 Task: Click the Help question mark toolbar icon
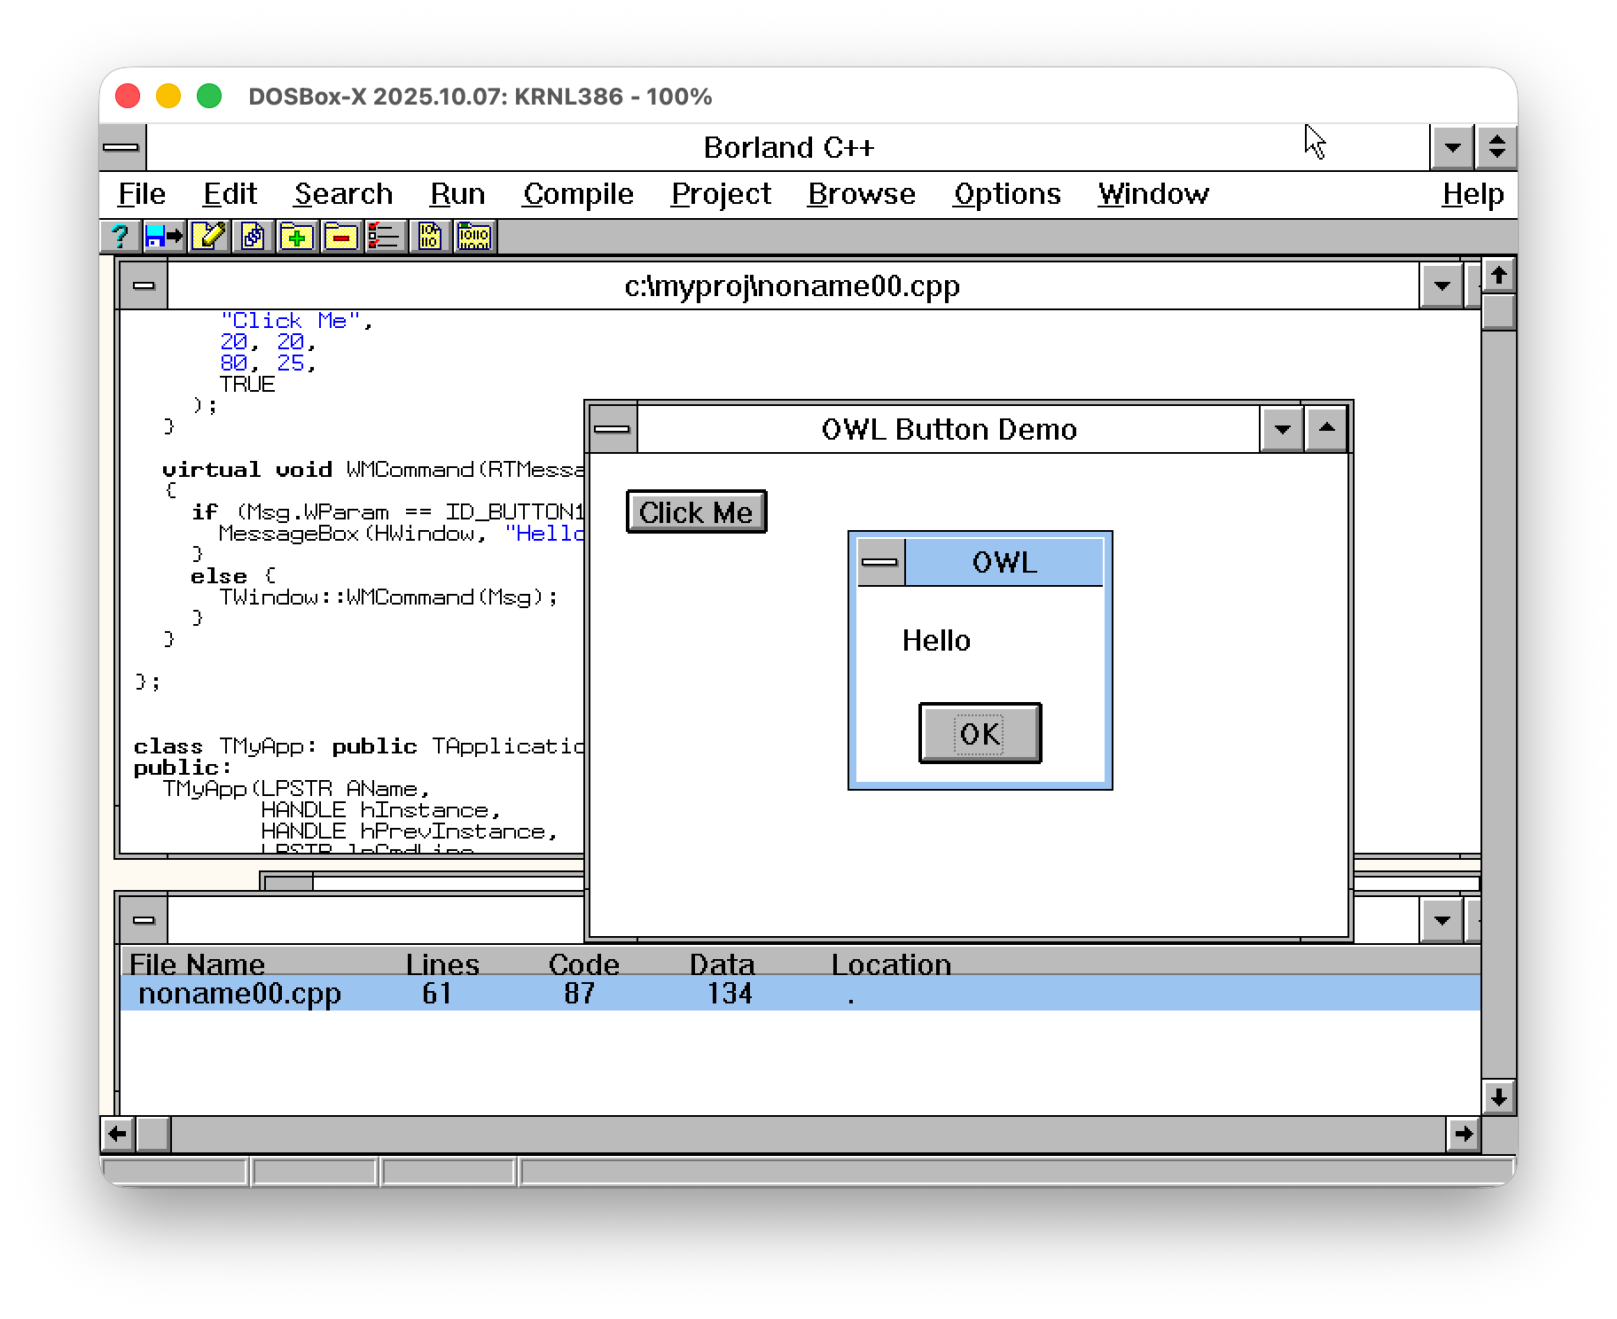pos(119,237)
